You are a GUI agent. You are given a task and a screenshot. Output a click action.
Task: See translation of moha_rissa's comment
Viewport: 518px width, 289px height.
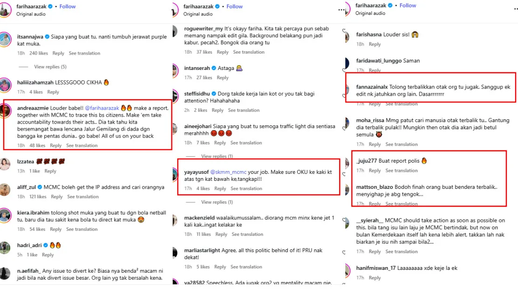[x=402, y=144]
